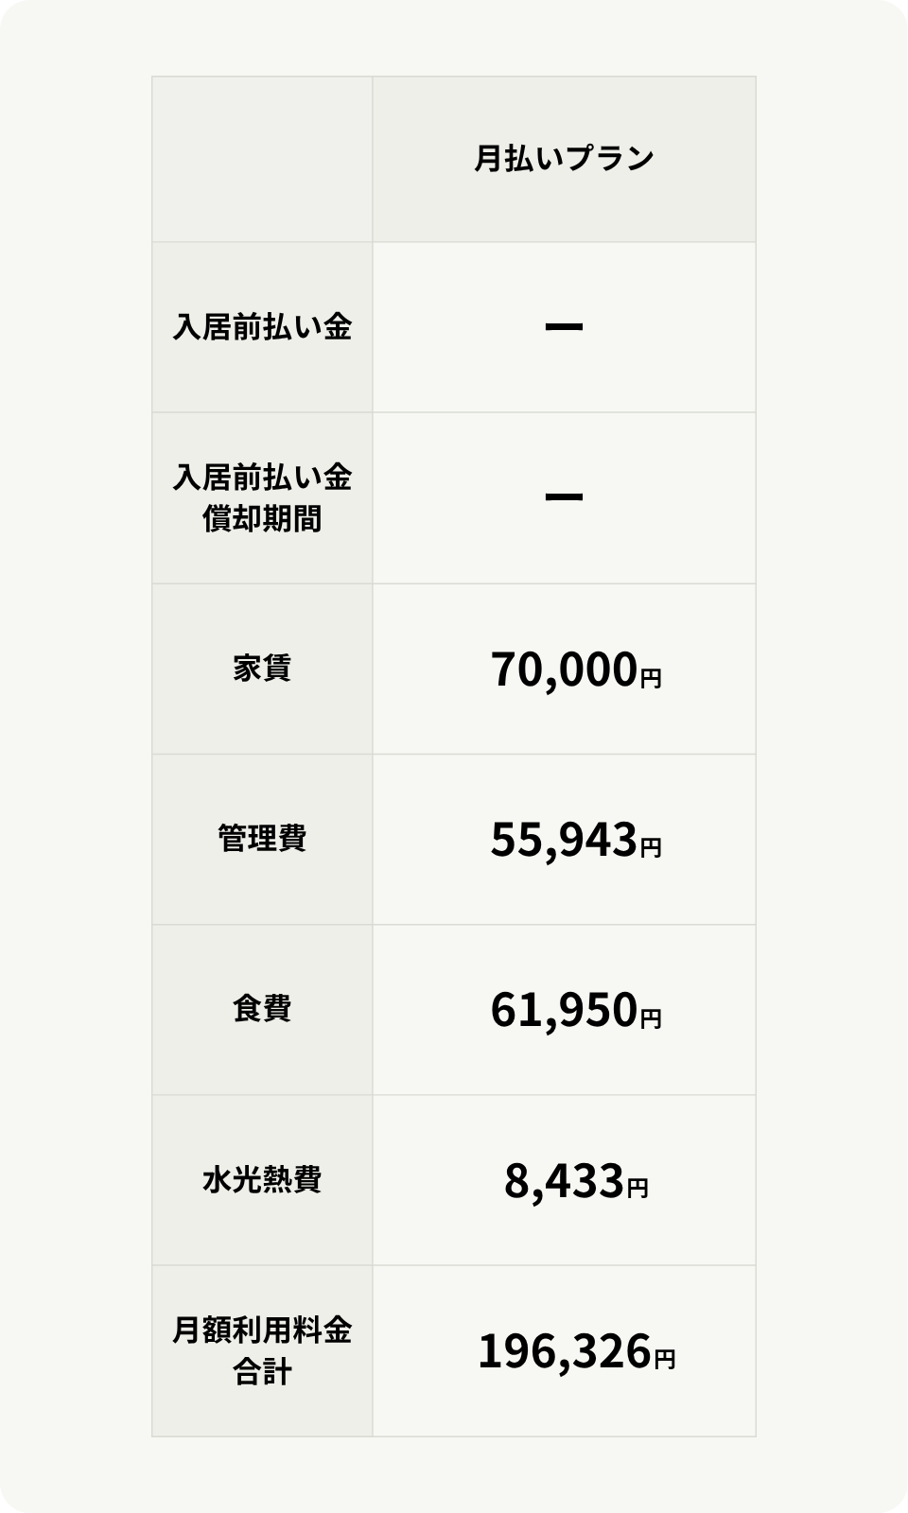Select the 入居前払い金 償却期間 row label
This screenshot has height=1513, width=908.
point(262,498)
